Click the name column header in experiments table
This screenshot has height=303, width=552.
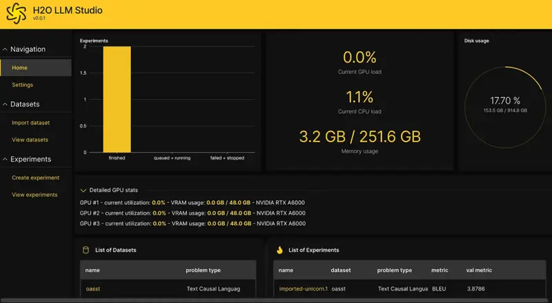coord(286,271)
